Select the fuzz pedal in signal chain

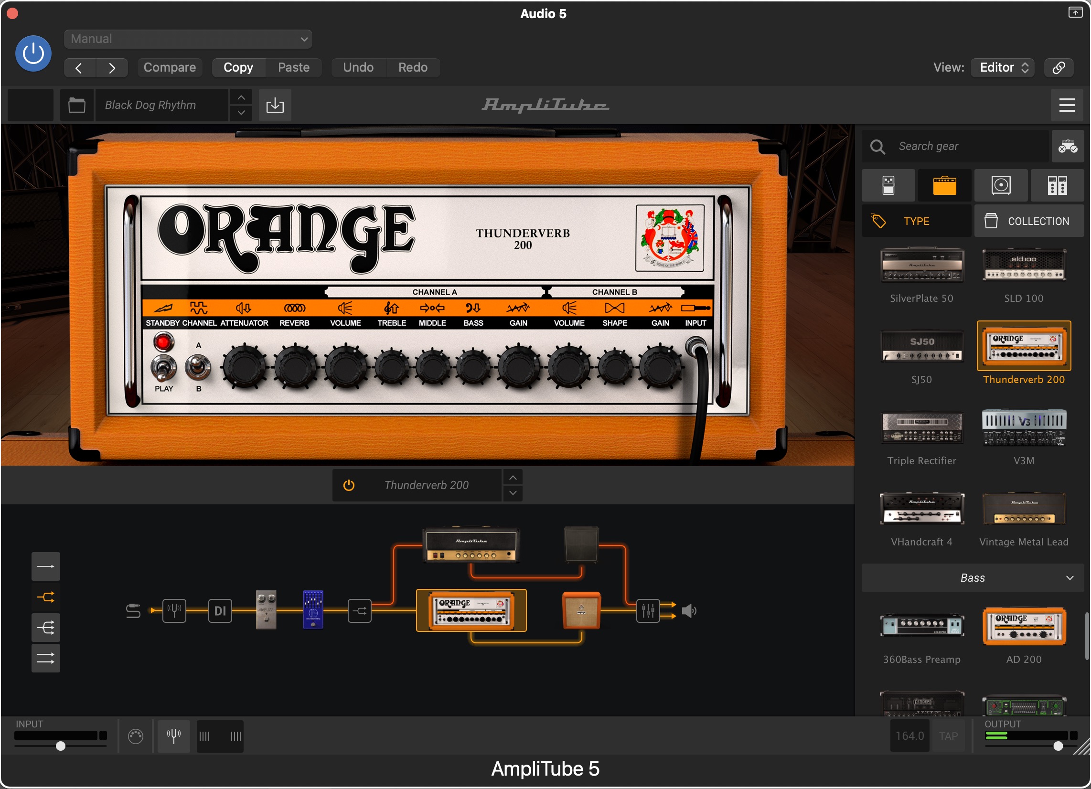(x=266, y=609)
